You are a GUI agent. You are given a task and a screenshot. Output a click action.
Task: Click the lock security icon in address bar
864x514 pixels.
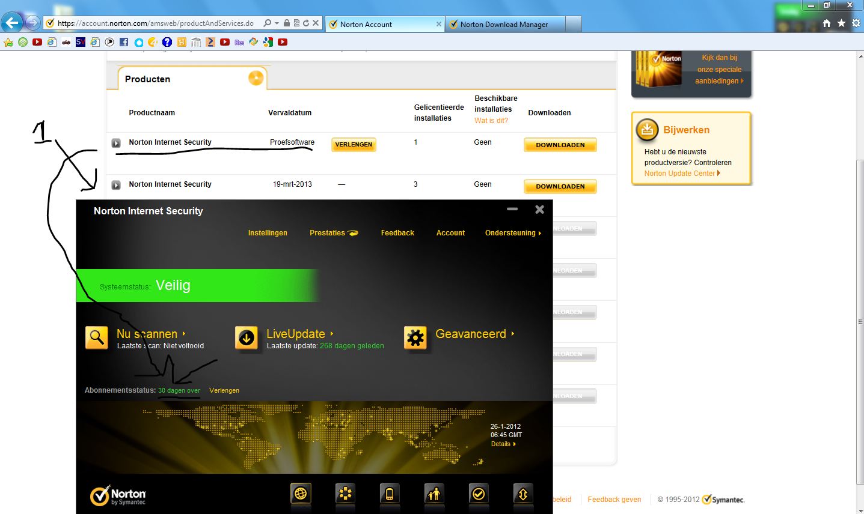(287, 23)
